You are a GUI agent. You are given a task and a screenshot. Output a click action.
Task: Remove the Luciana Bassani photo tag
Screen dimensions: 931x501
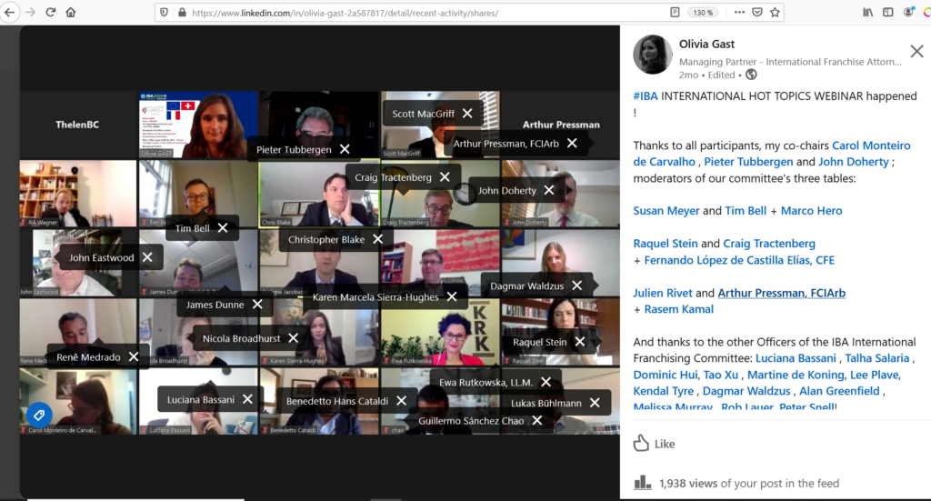(x=247, y=399)
